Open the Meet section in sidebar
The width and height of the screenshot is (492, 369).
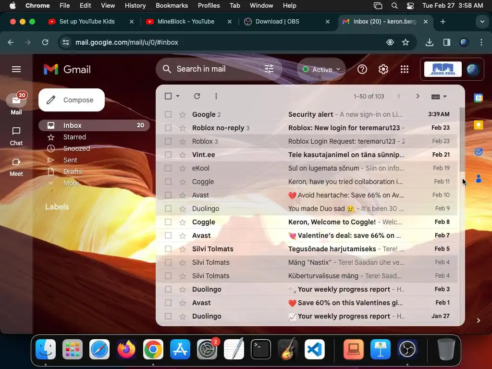(x=16, y=167)
